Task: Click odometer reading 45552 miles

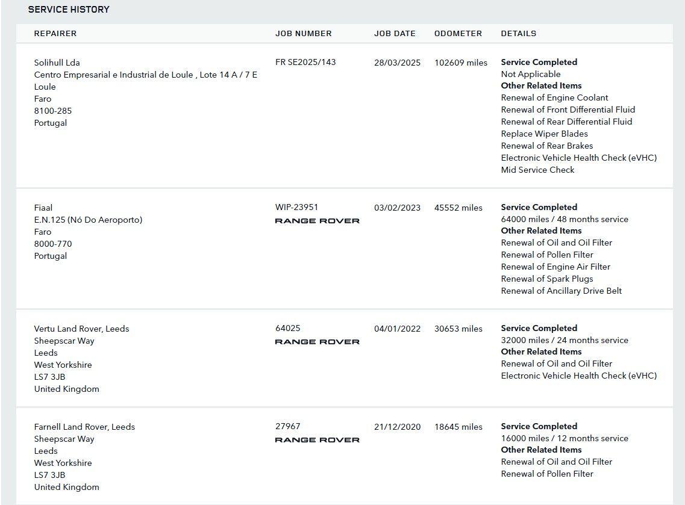Action: (458, 208)
